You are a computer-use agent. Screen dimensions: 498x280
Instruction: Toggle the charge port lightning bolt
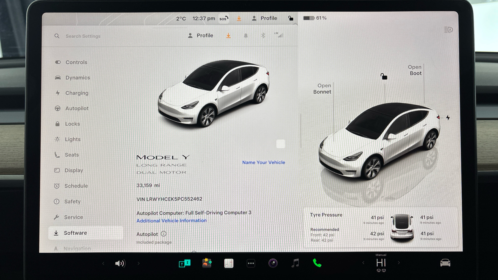coord(448,118)
